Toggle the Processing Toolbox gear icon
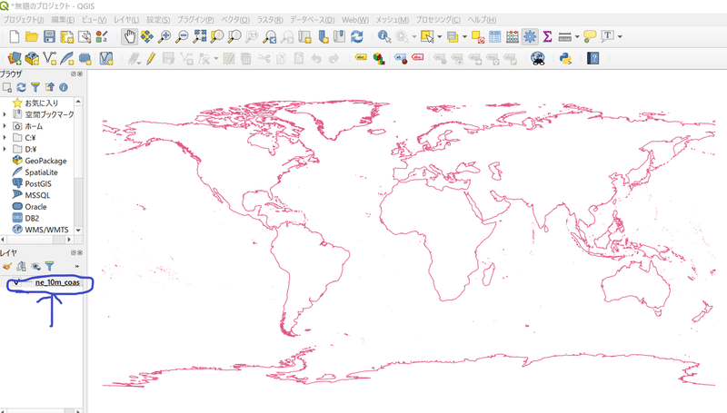The image size is (727, 413). pos(530,36)
